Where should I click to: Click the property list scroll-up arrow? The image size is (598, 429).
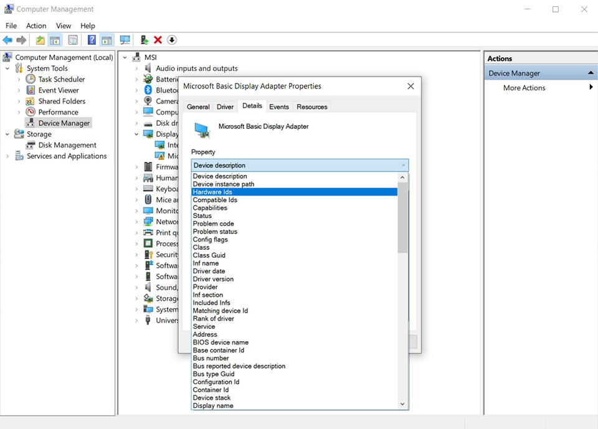tap(402, 177)
